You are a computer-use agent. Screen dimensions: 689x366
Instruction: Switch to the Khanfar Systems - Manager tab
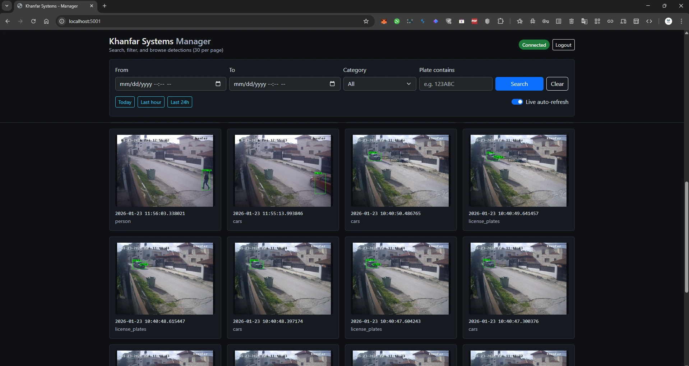click(x=52, y=6)
